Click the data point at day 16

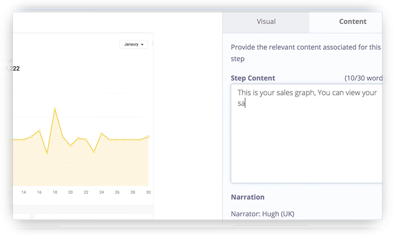39,130
